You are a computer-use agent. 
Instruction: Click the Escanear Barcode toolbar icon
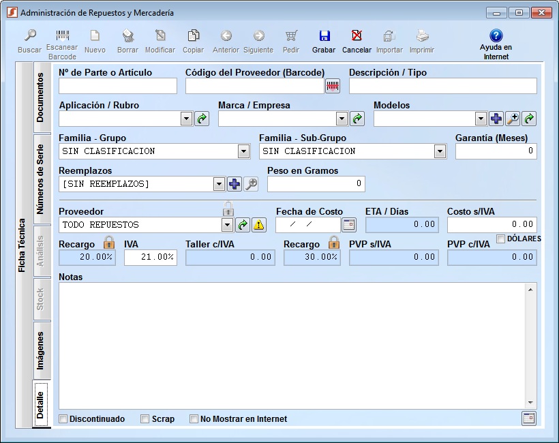click(x=63, y=35)
